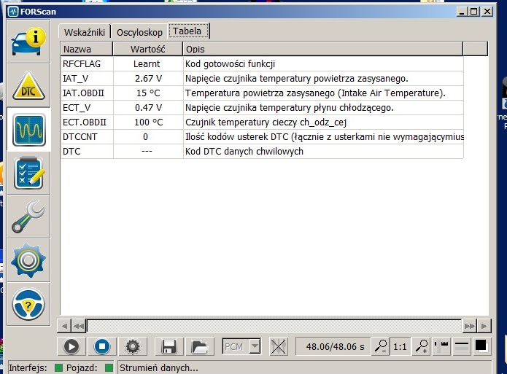507x374 pixels.
Task: Open the DTC error codes section
Action: pyautogui.click(x=29, y=86)
